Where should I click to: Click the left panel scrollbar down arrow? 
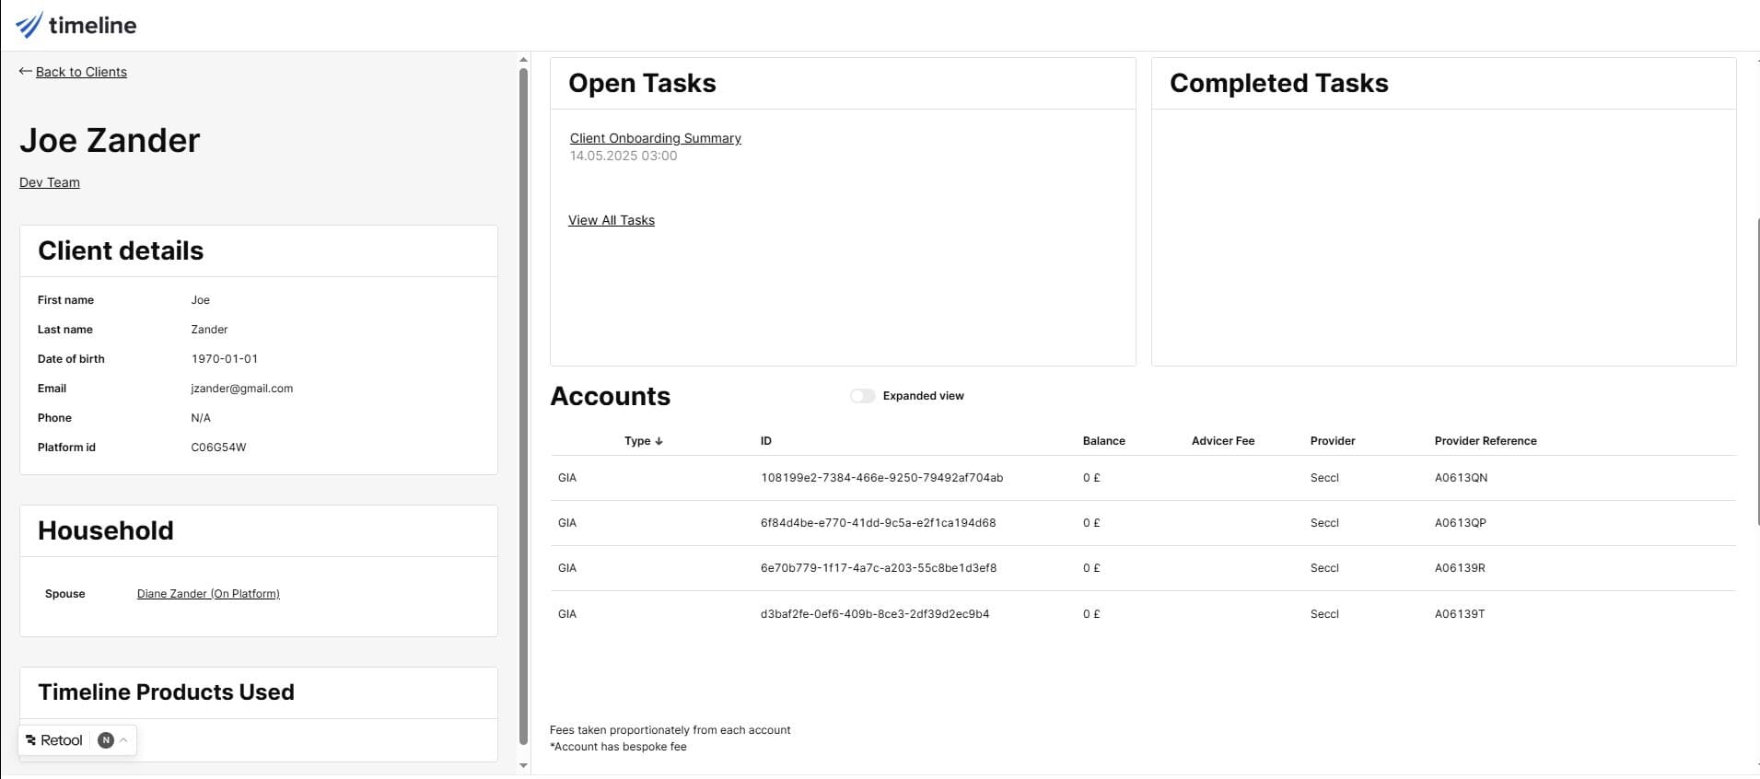[x=523, y=765]
